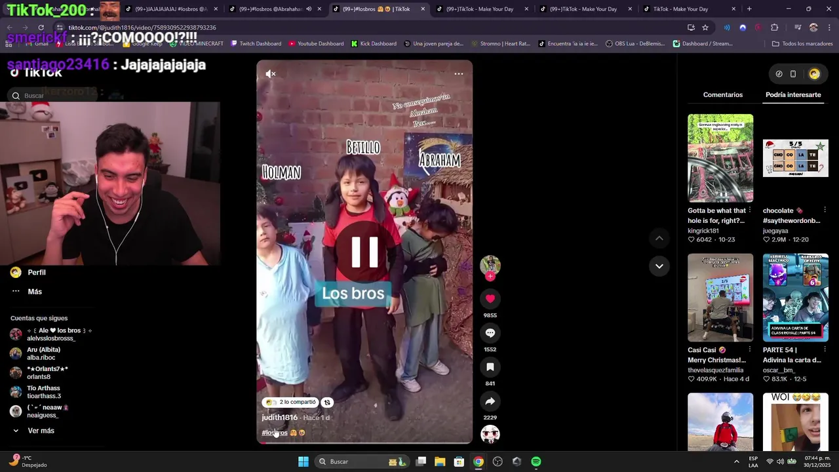Open options for the juegayaa chocolate video
839x472 pixels.
point(825,210)
